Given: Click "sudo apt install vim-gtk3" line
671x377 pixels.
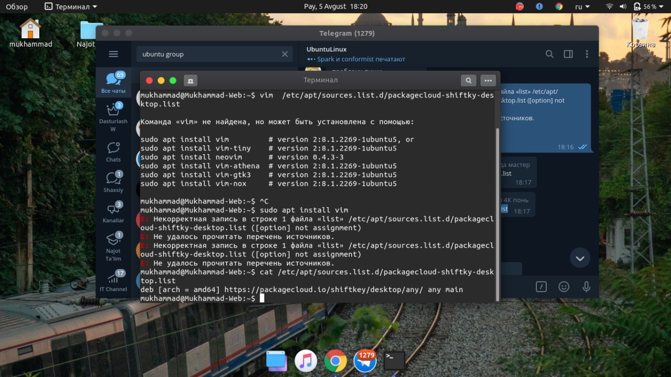Looking at the screenshot, I should click(268, 175).
